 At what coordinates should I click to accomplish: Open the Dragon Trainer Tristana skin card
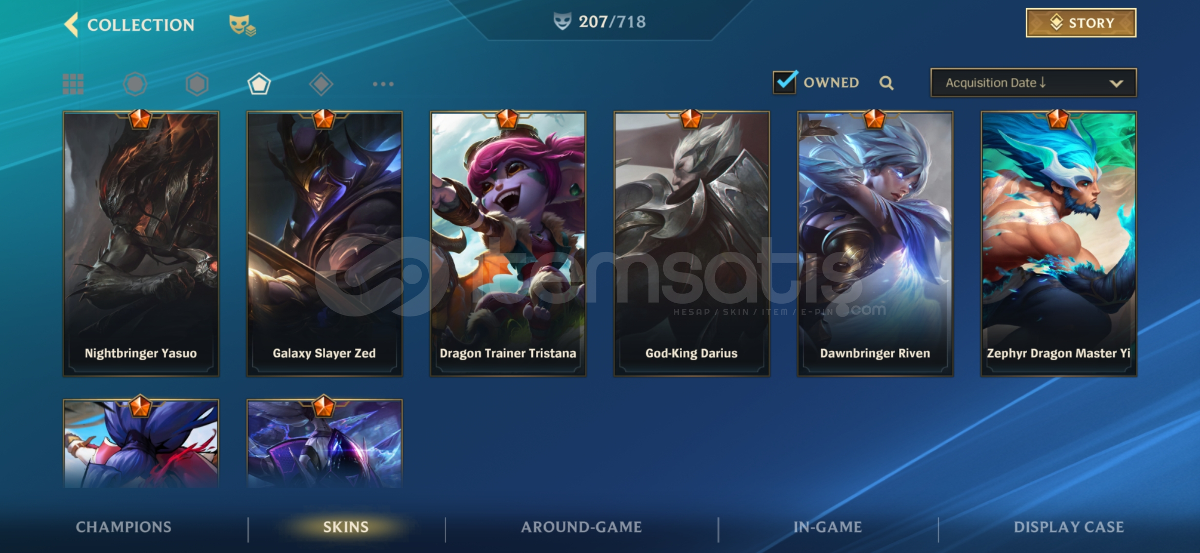(508, 244)
